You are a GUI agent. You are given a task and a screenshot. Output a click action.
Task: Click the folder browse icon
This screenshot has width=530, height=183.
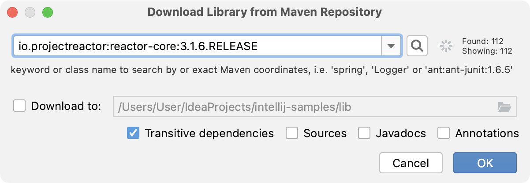click(x=504, y=106)
